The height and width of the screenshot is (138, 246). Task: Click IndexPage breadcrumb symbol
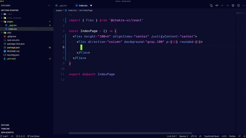87,10
